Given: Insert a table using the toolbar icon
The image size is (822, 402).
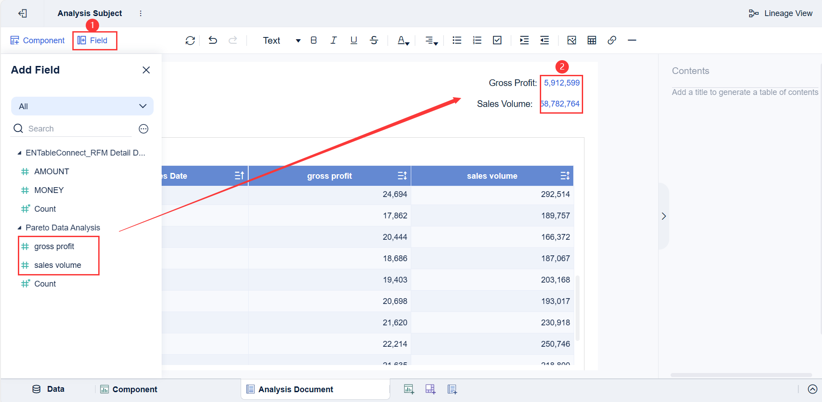Looking at the screenshot, I should coord(592,40).
